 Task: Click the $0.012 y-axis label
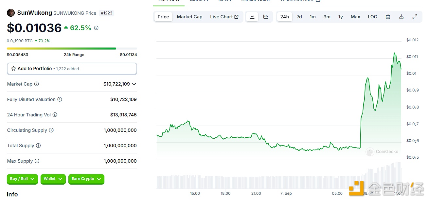tap(412, 40)
